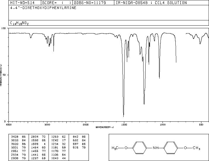Click the peak table entry 1441

(35, 155)
